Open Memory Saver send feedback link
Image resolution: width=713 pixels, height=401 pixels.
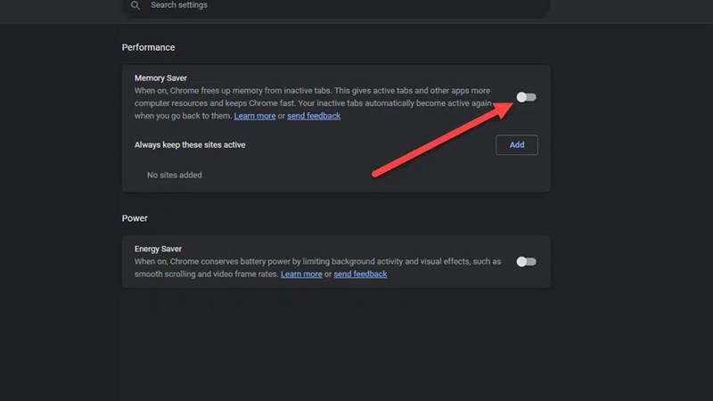coord(314,116)
